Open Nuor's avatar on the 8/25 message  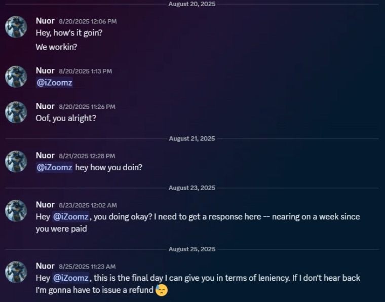point(16,272)
